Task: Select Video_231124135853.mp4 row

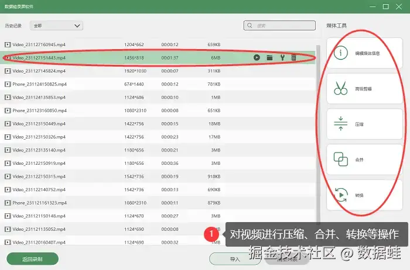Action: coord(158,97)
